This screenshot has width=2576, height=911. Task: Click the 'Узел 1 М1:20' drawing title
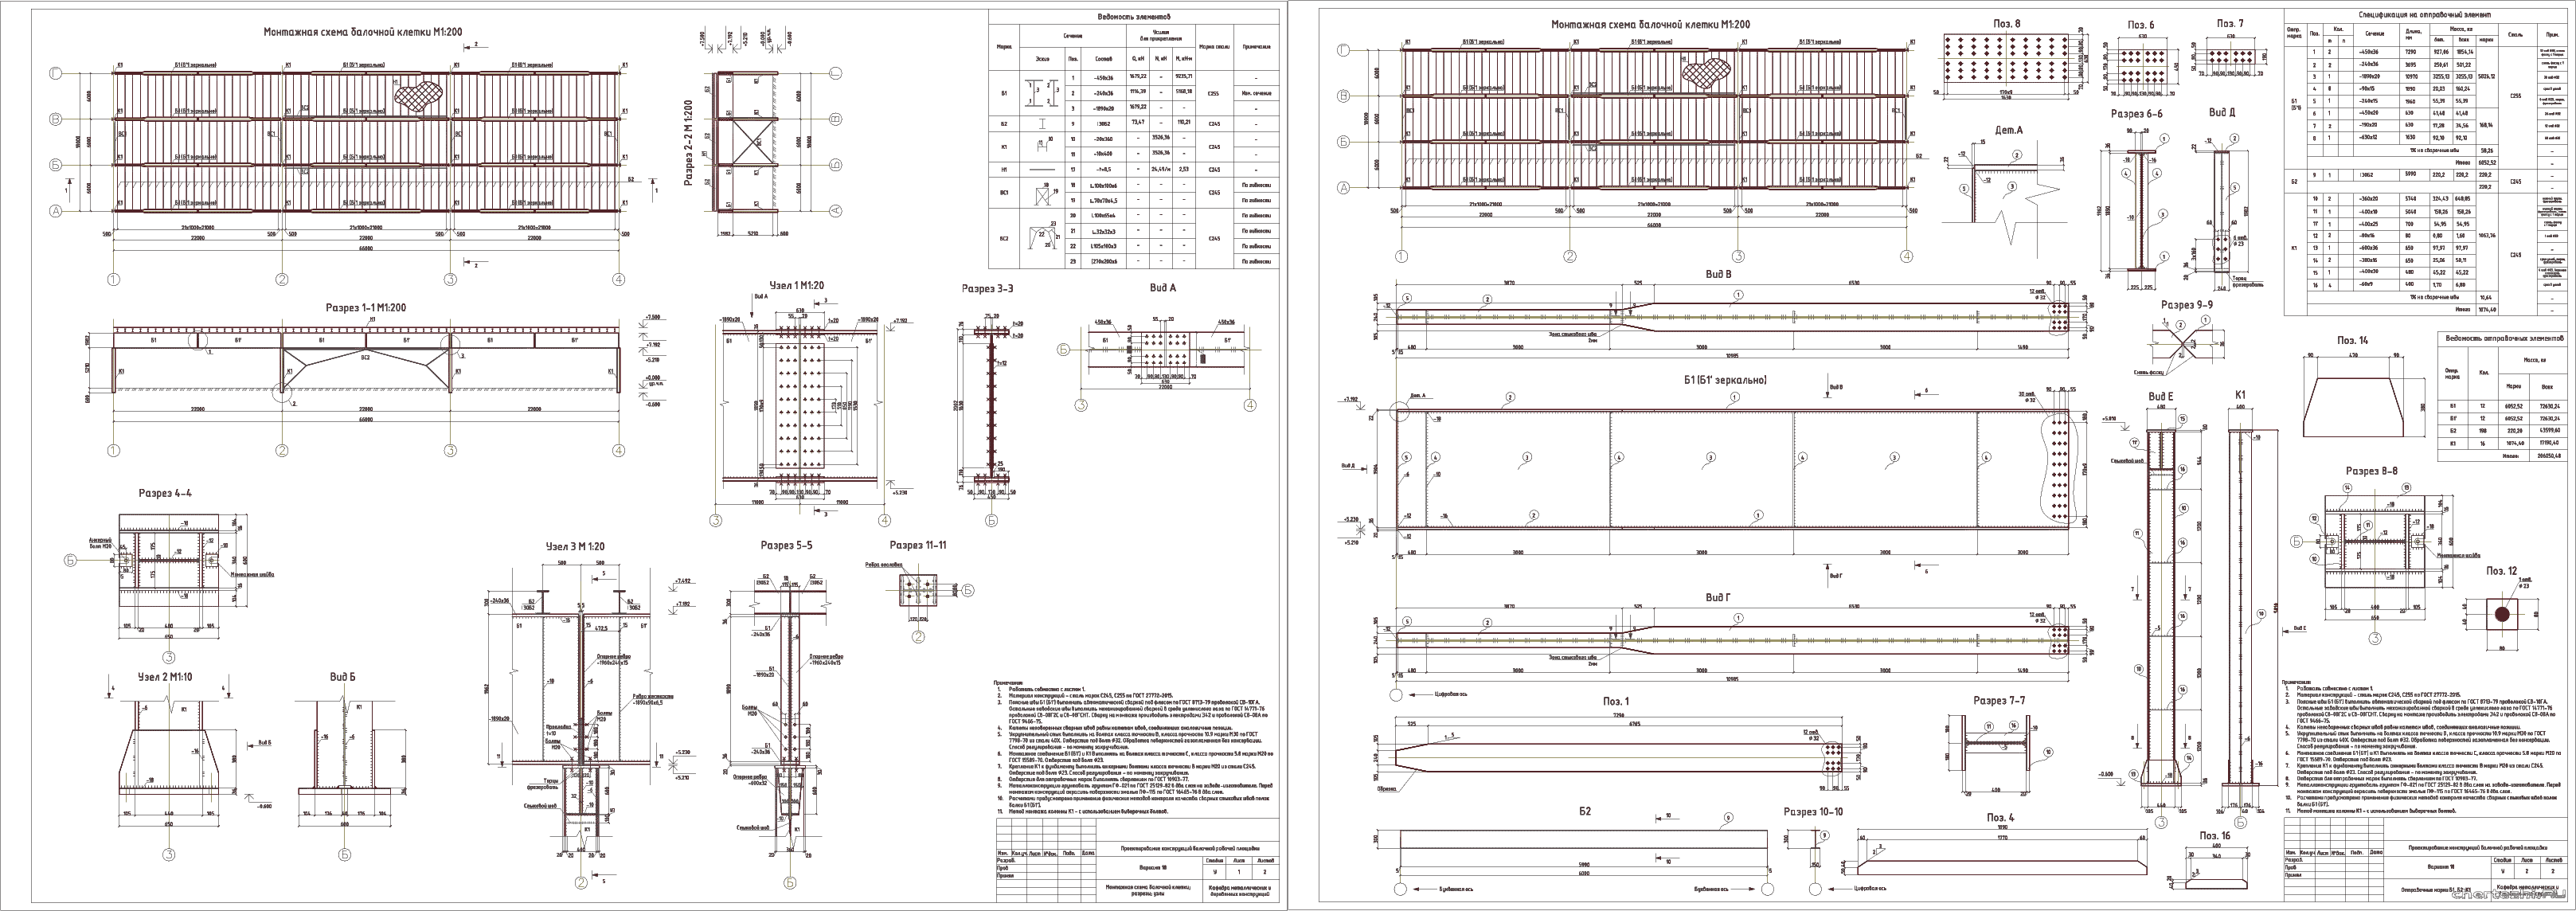796,285
